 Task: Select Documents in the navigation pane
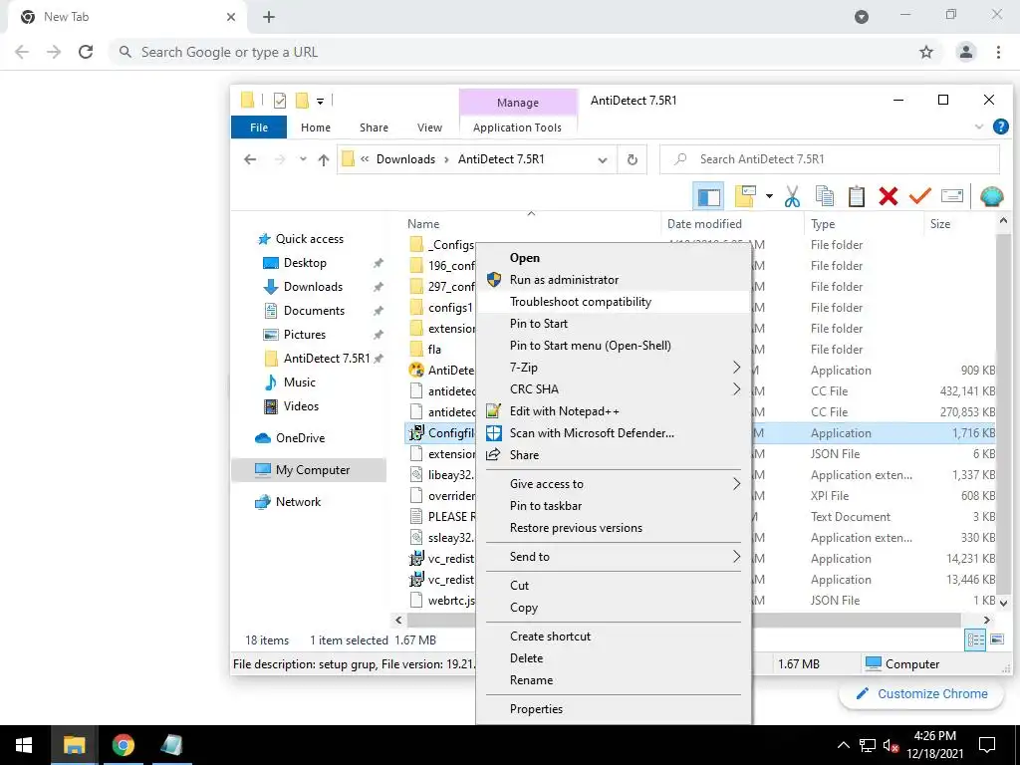[314, 311]
